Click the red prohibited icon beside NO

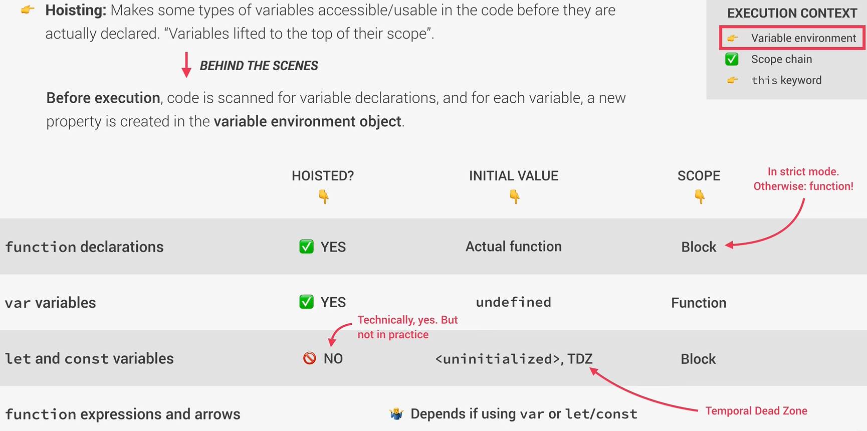click(310, 358)
